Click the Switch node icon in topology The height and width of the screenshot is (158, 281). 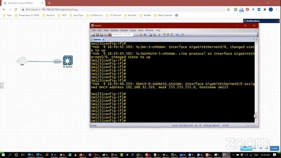pyautogui.click(x=68, y=61)
